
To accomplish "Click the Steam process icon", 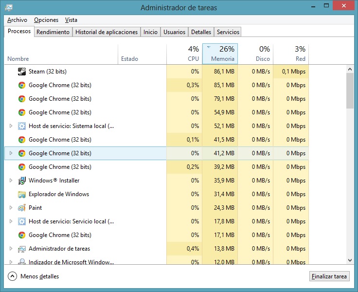I will 22,72.
